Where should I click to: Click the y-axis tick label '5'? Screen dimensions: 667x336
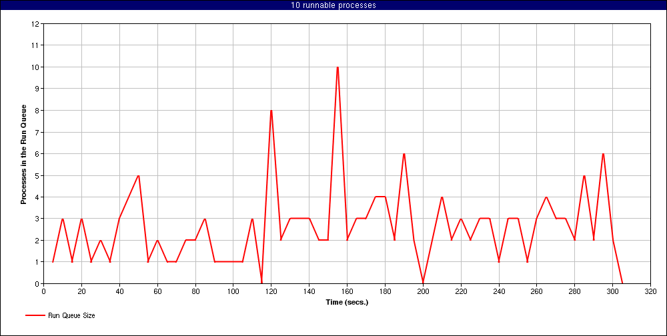[37, 175]
